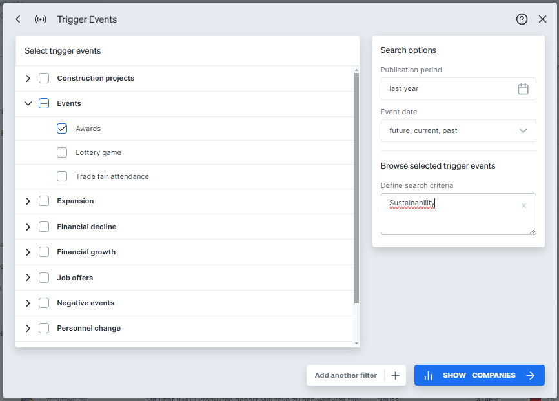Clear the Sustainability search criteria via X icon
The width and height of the screenshot is (559, 401).
(x=523, y=205)
